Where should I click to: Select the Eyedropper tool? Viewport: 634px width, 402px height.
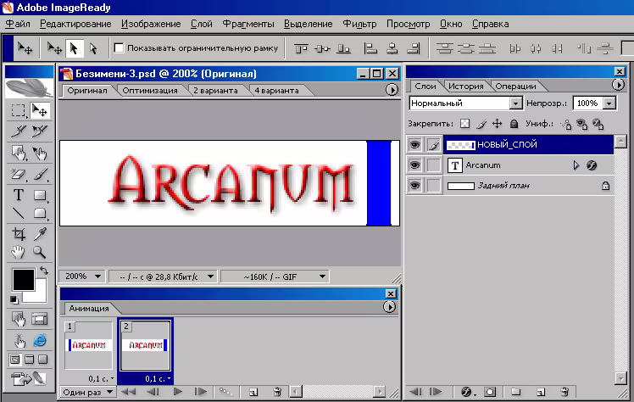40,234
